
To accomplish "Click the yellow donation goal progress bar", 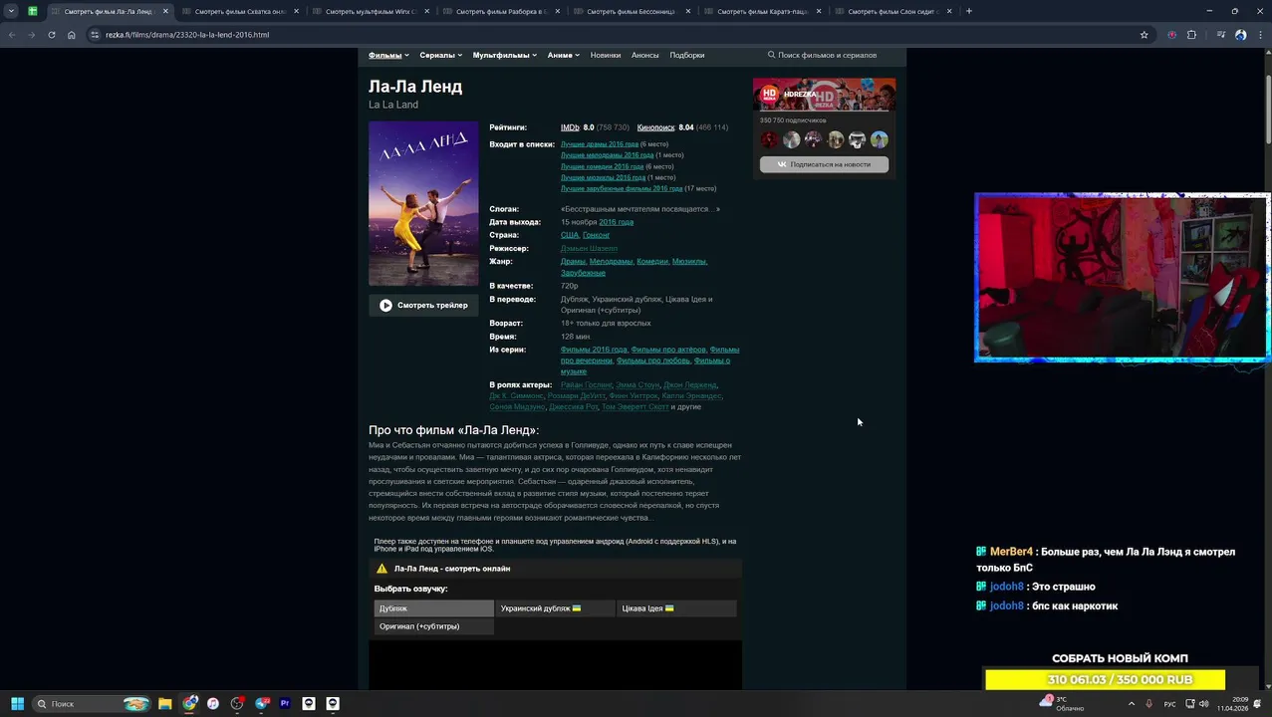I will [x=1105, y=679].
